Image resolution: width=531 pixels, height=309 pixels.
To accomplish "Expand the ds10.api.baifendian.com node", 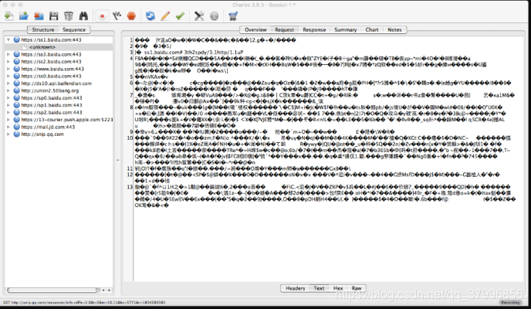I will [x=8, y=83].
